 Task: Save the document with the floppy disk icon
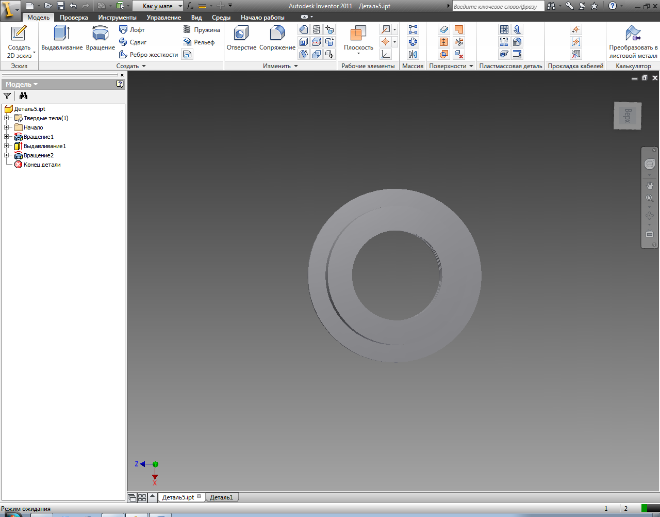coord(60,6)
